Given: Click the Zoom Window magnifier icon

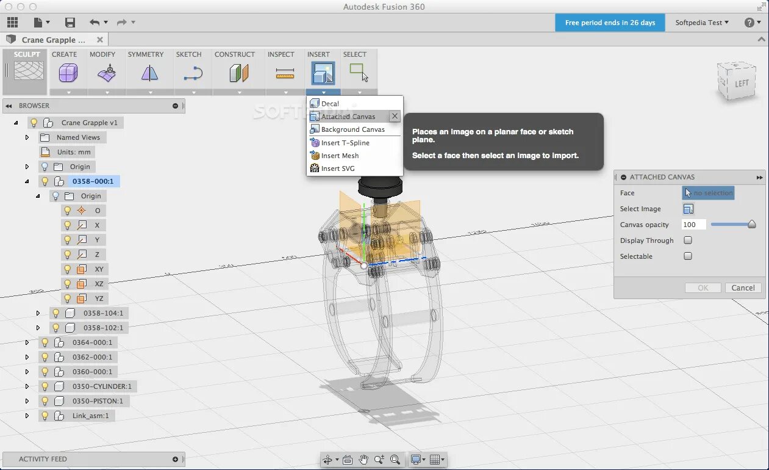Looking at the screenshot, I should tap(395, 460).
